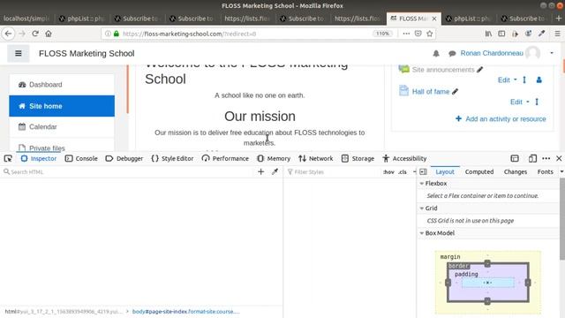
Task: Click the Pocket save icon in URL bar
Action: (x=418, y=34)
